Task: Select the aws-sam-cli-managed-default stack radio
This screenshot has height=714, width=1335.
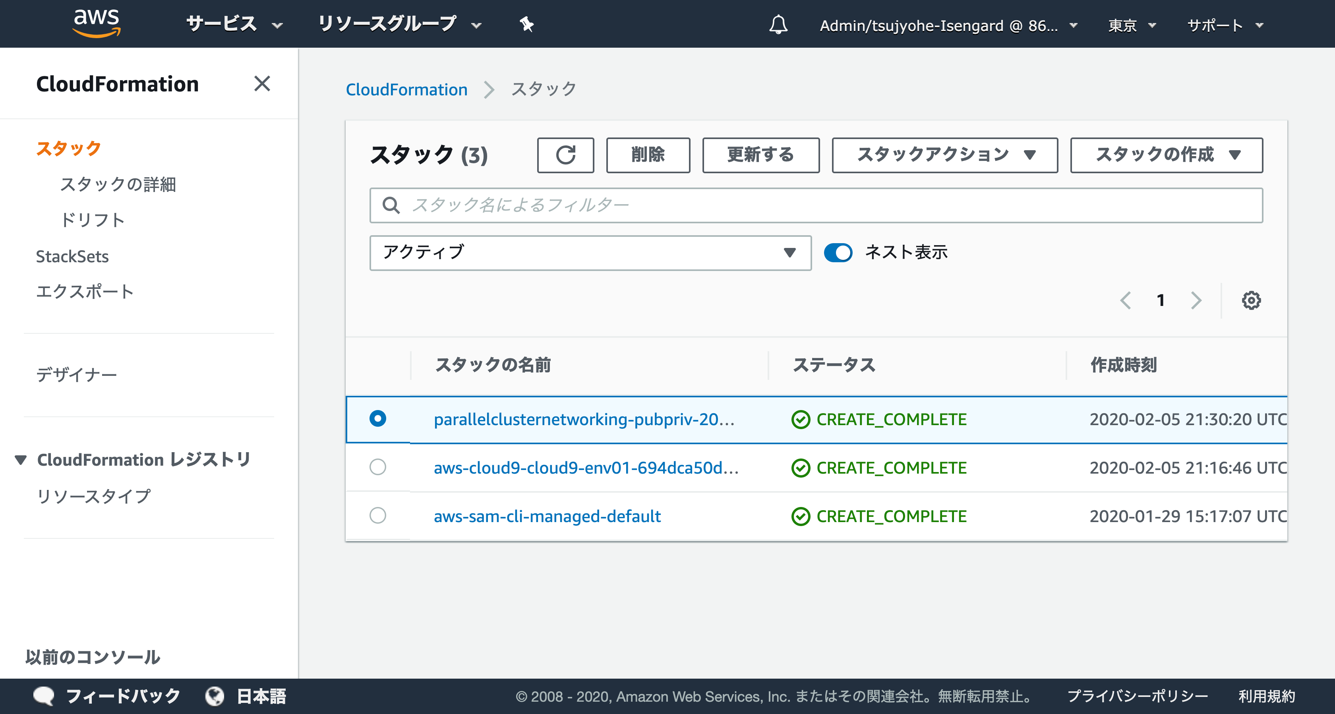Action: point(378,516)
